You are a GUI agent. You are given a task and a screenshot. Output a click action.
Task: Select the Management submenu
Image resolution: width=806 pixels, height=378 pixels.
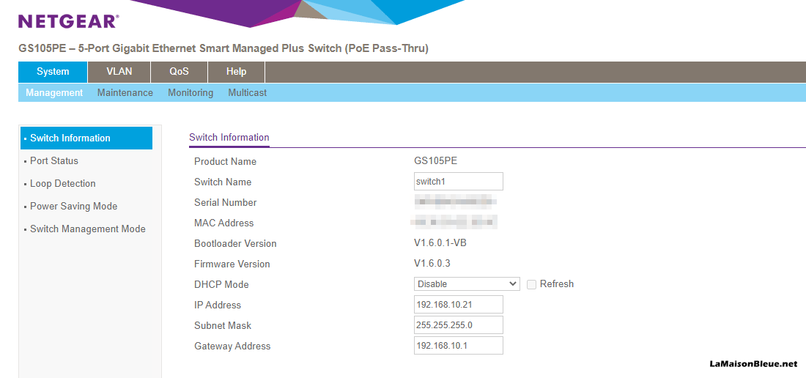[x=54, y=93]
